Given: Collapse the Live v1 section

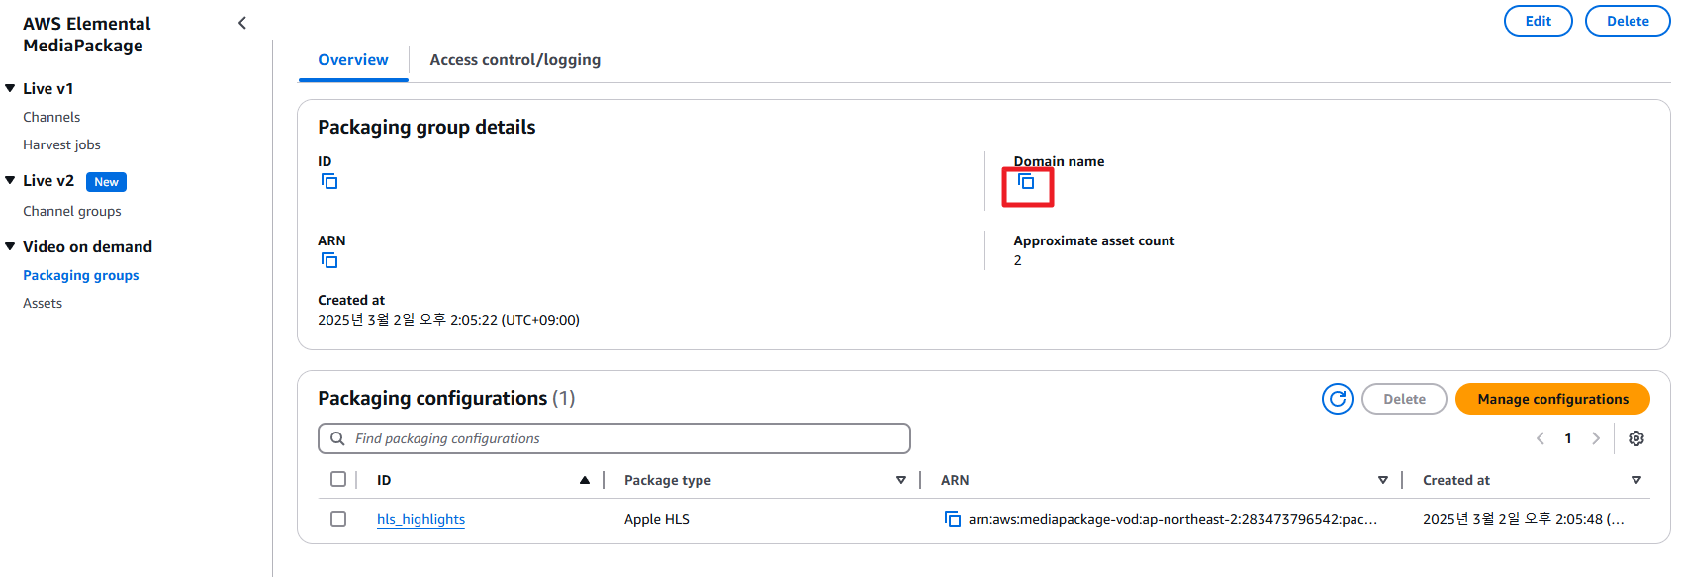Looking at the screenshot, I should (10, 88).
